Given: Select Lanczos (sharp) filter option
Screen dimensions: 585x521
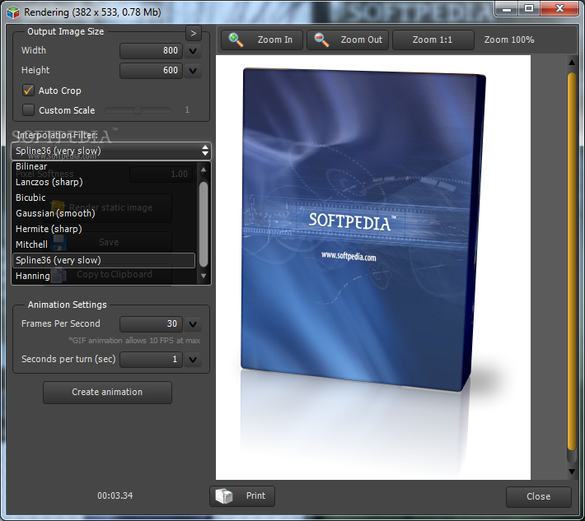Looking at the screenshot, I should click(x=104, y=182).
